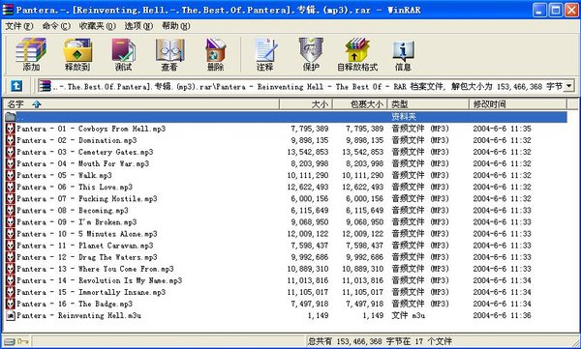Click modified time 2004-6-6 11:35

tap(502, 129)
